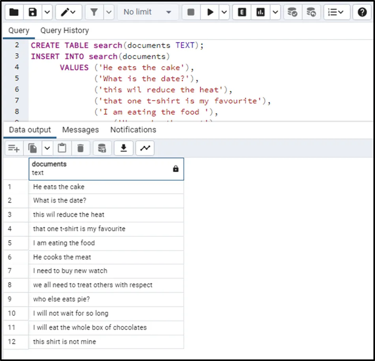Open the Graph Visualiser icon
This screenshot has height=361, width=375.
click(x=145, y=148)
